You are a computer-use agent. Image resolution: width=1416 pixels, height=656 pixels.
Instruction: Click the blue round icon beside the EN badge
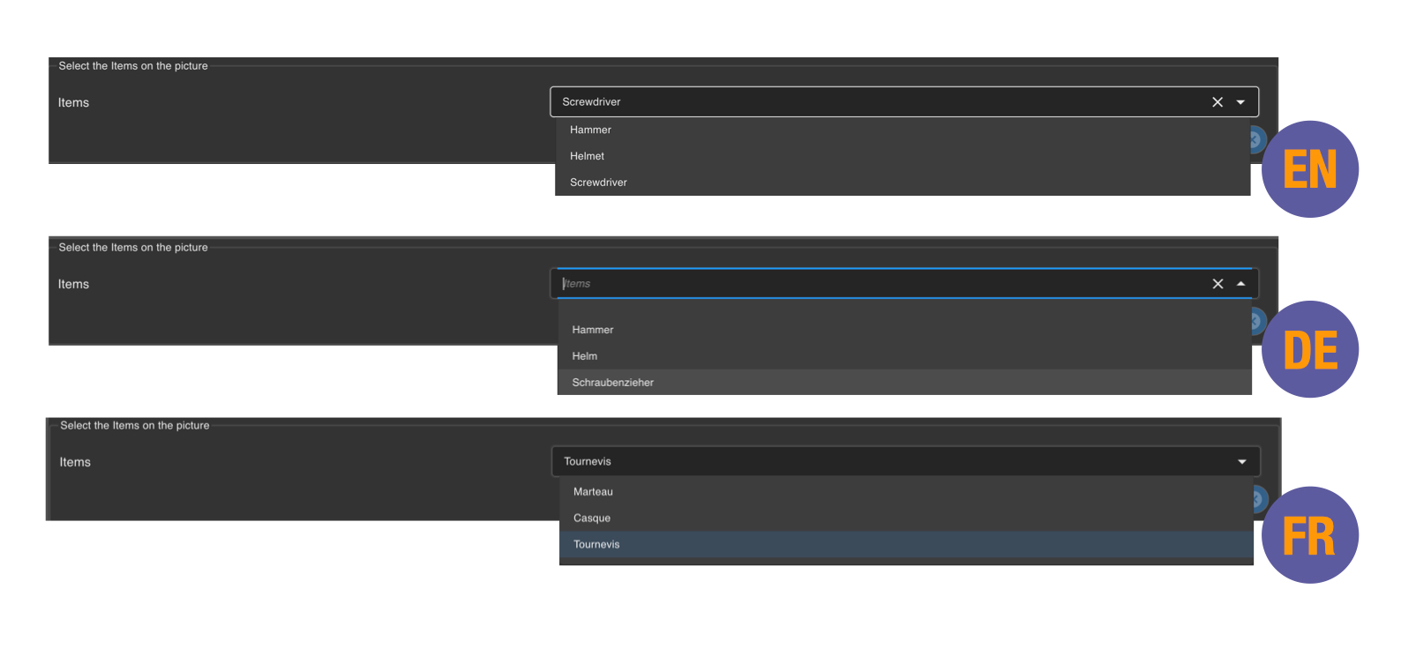1255,139
